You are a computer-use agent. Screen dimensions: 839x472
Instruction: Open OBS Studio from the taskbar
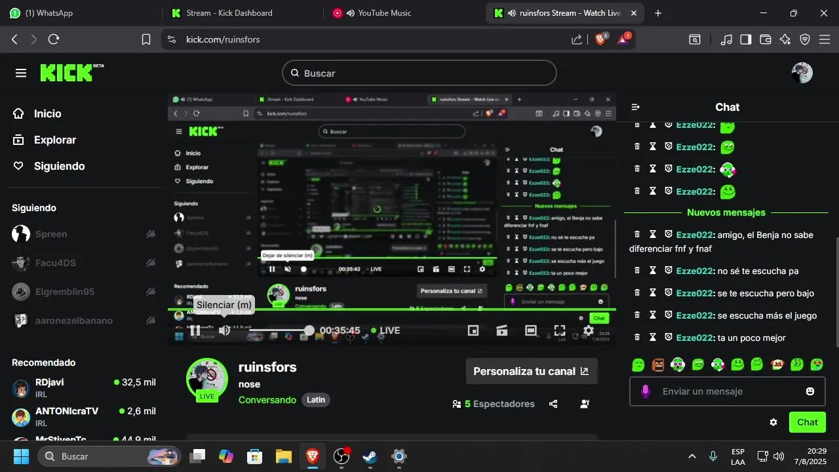click(341, 456)
